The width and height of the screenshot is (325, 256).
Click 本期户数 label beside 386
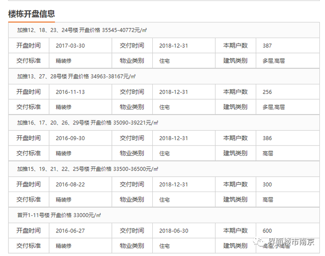coord(235,138)
